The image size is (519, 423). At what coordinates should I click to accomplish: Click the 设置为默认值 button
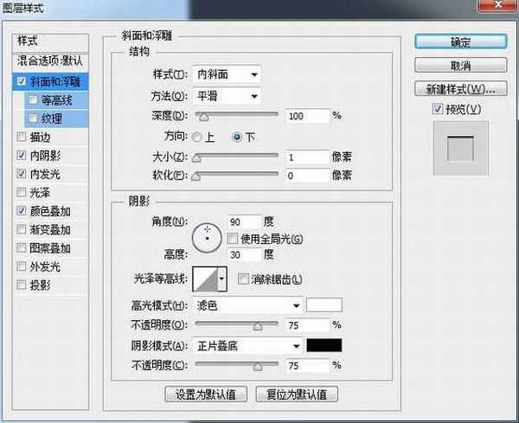[207, 394]
